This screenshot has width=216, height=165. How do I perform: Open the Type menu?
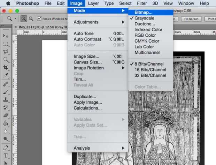coord(109,3)
